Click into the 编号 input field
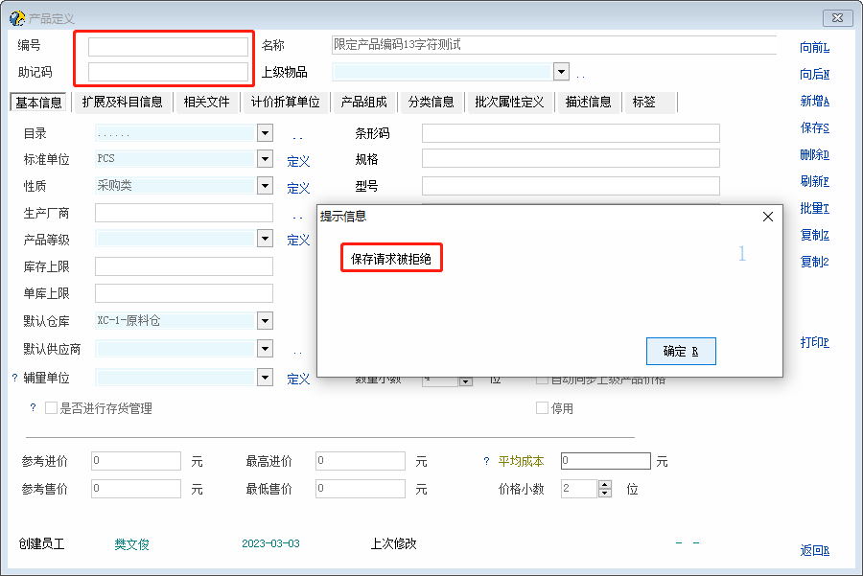The width and height of the screenshot is (863, 576). 168,46
